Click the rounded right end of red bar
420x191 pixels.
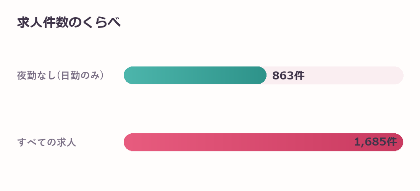[399, 142]
